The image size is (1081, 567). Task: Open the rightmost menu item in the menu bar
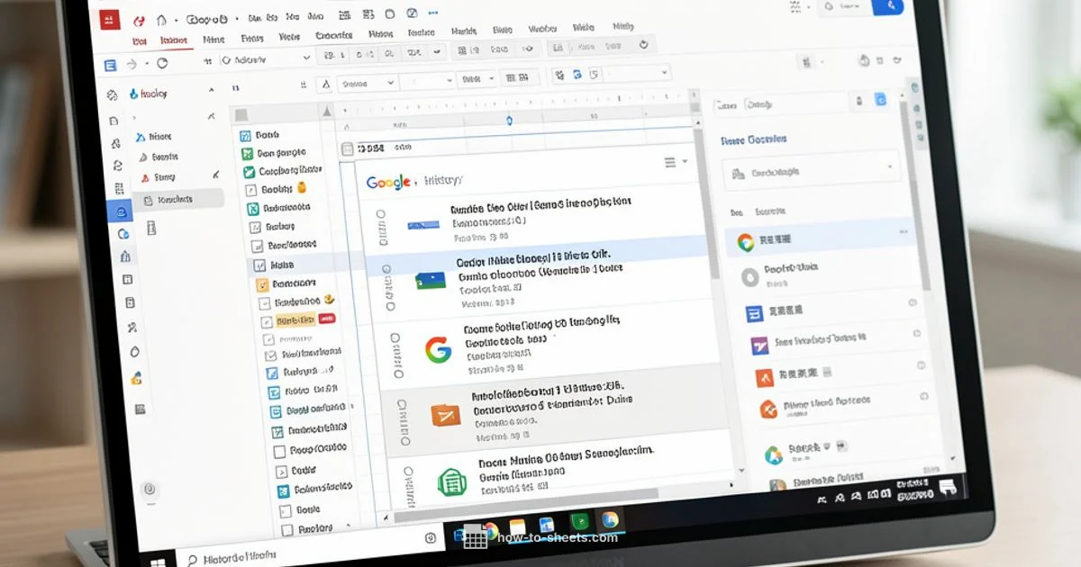pos(622,27)
